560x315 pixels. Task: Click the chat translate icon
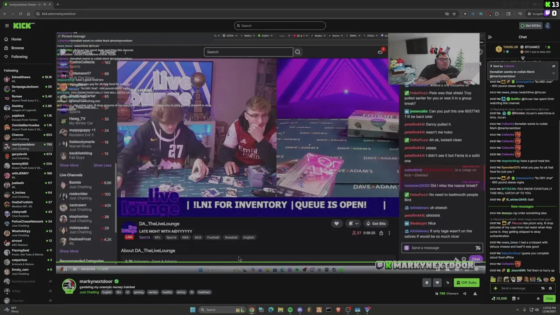pos(543,288)
